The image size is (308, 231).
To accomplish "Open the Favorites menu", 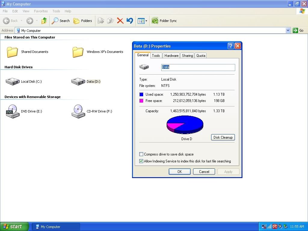I will pyautogui.click(x=41, y=11).
